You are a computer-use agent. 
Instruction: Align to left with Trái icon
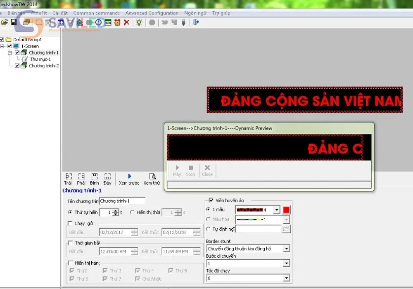[x=68, y=176]
